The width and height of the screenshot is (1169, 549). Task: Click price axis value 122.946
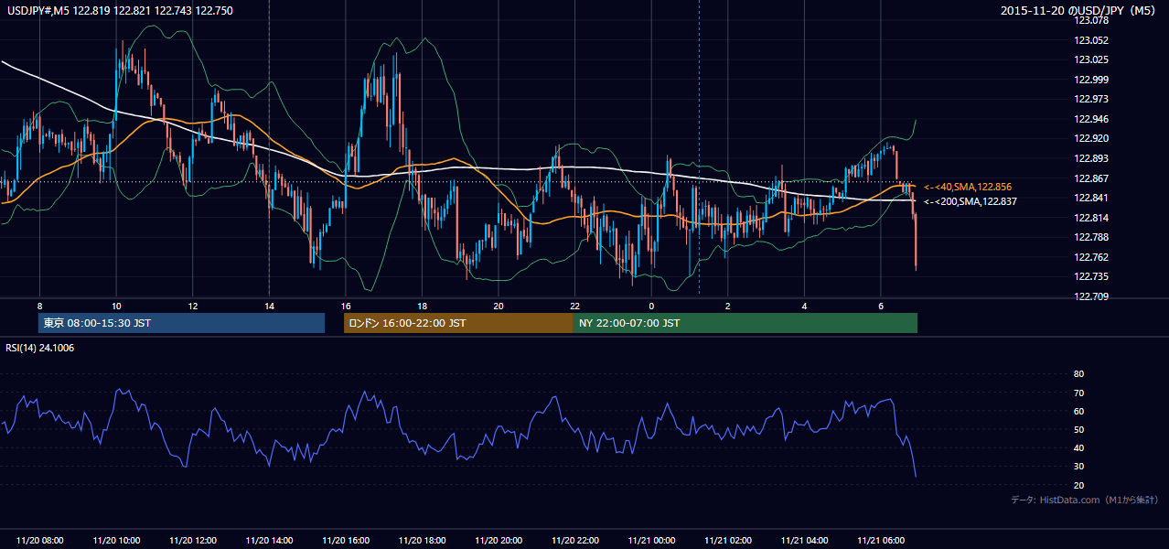(1092, 119)
